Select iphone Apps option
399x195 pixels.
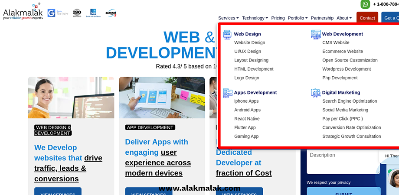246,101
